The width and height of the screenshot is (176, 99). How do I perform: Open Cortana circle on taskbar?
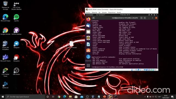48,97
